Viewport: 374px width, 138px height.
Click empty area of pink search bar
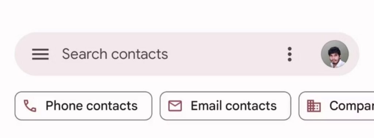[226, 54]
